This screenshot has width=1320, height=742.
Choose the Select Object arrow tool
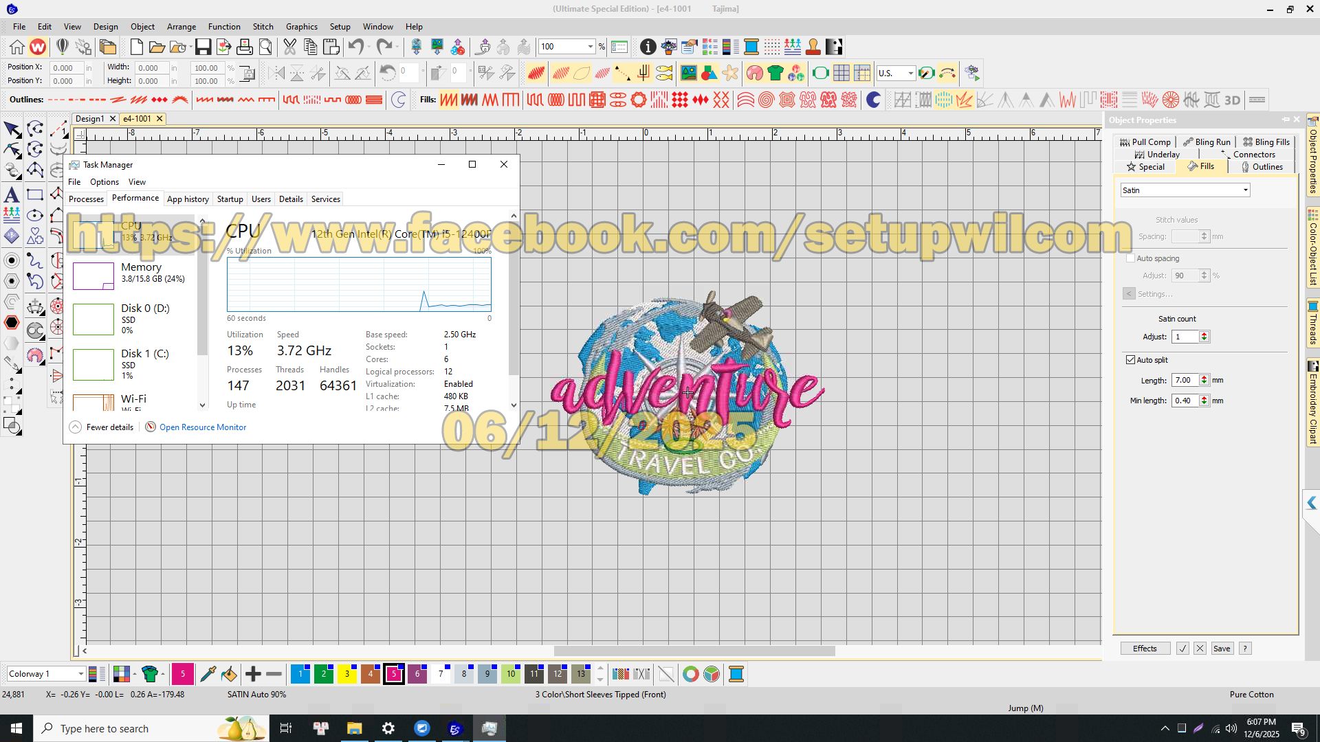tap(12, 128)
